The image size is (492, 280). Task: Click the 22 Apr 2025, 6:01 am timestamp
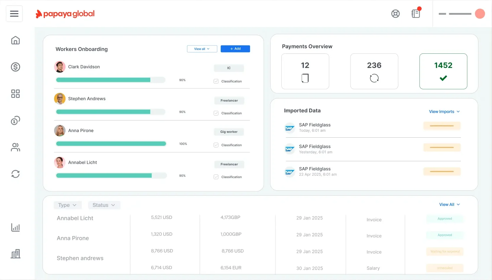click(x=318, y=174)
